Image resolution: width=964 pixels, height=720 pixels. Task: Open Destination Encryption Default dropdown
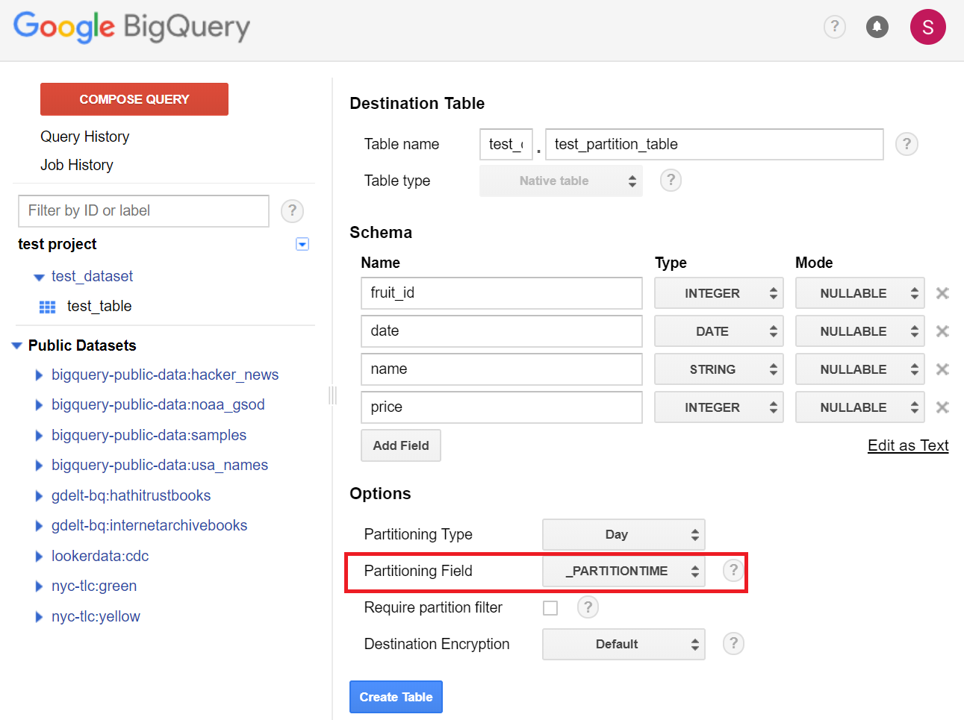coord(624,644)
